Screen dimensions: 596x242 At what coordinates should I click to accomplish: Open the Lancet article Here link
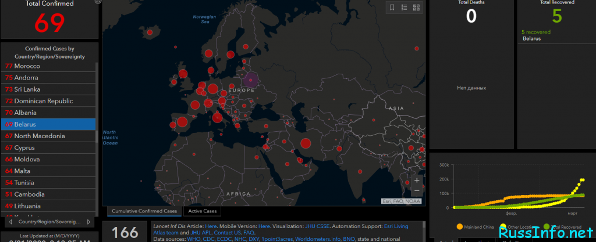pos(212,226)
